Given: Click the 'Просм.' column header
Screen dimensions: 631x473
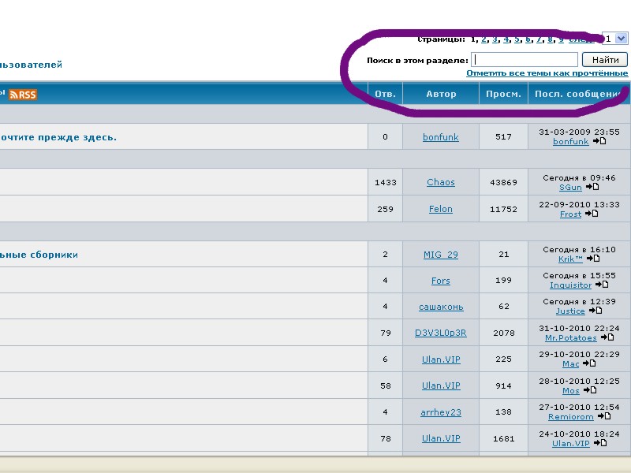Looking at the screenshot, I should tap(503, 95).
